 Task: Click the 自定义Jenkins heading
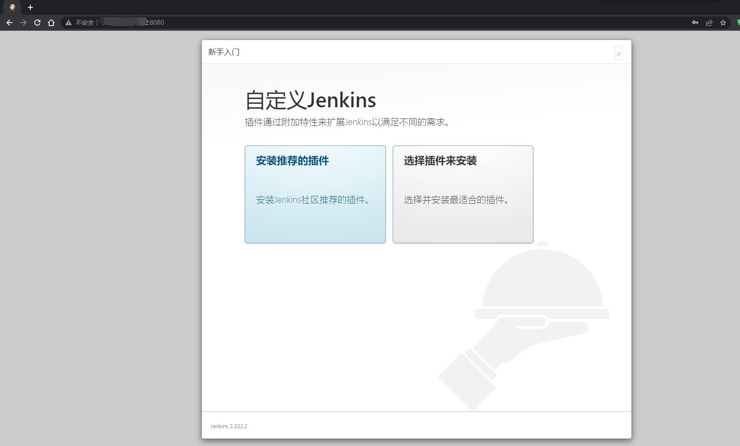click(310, 100)
